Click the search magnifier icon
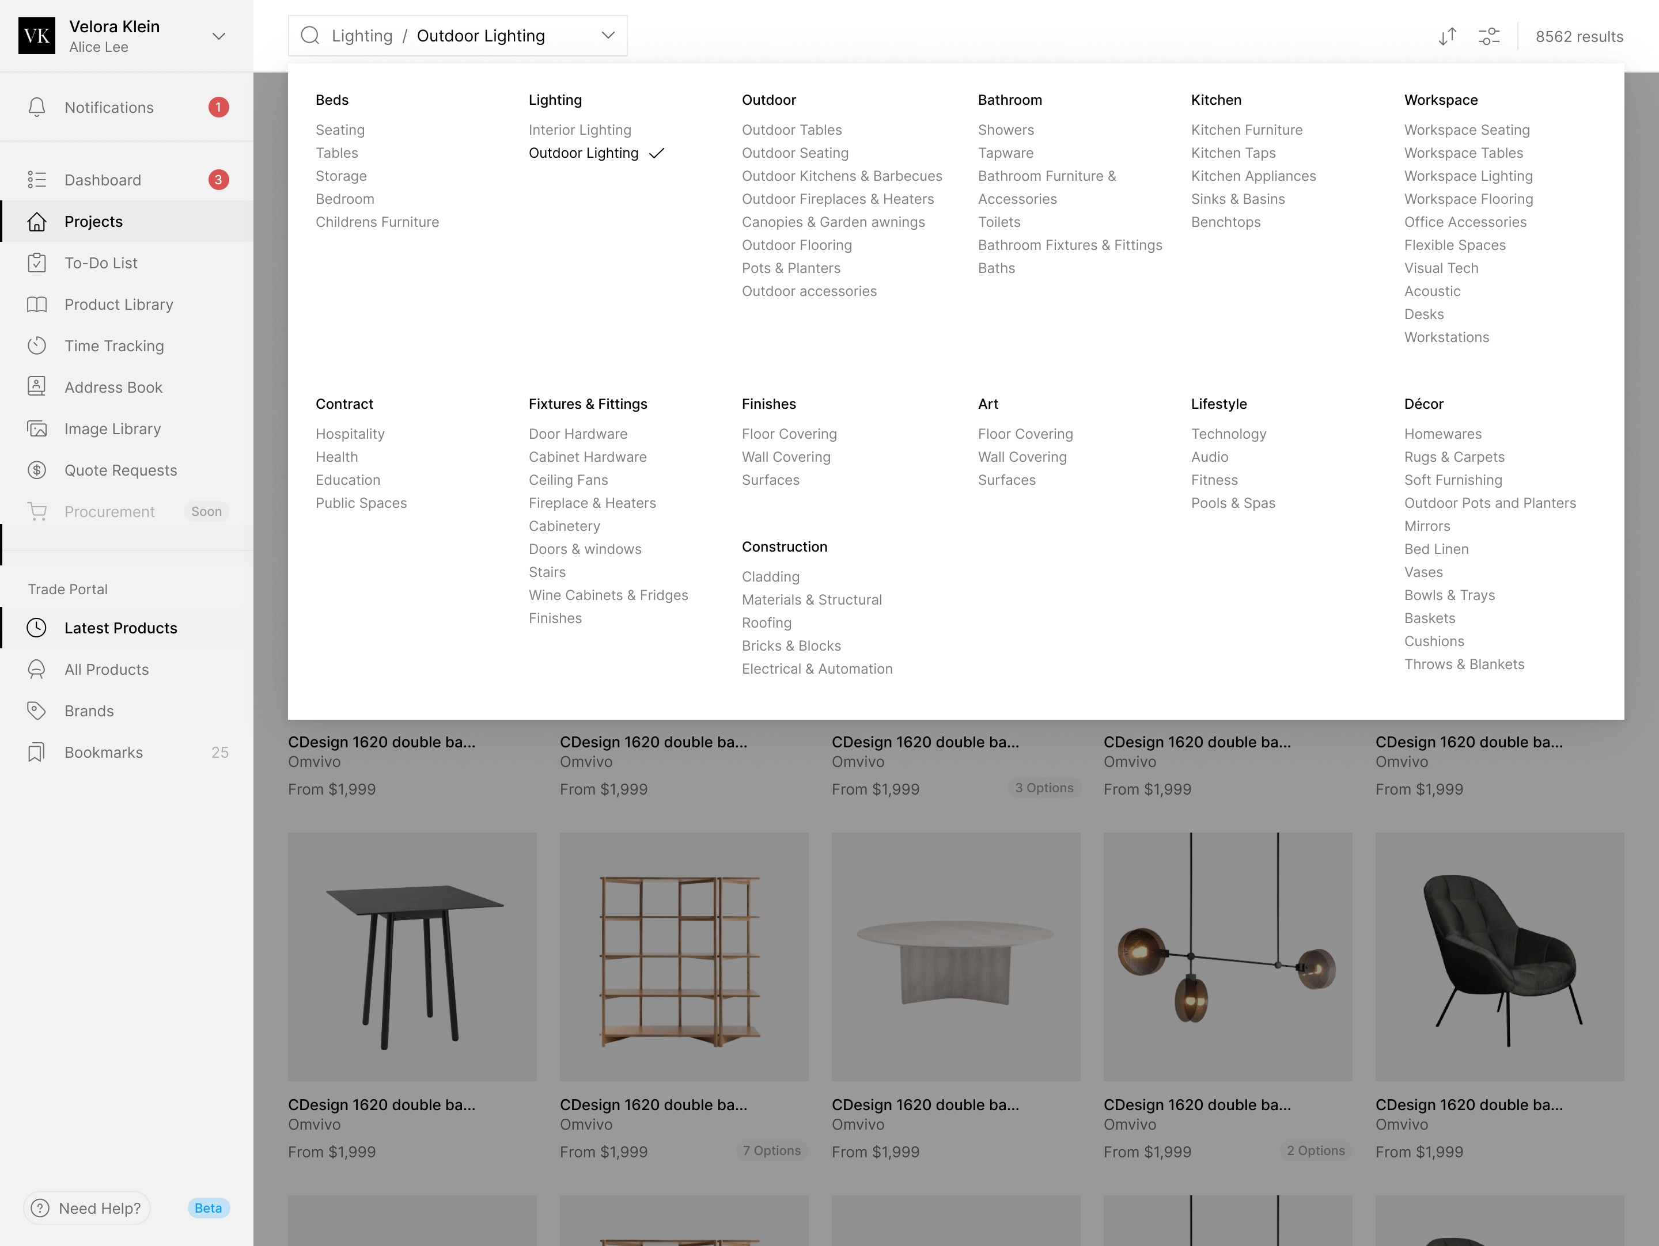 [310, 35]
